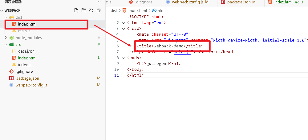Click the New Folder icon in explorer header
Screen dimensions: 308x140
click(84, 10)
